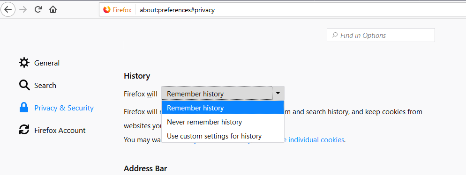The height and width of the screenshot is (175, 466).
Task: Click the Firefox logo in address bar
Action: coord(107,10)
